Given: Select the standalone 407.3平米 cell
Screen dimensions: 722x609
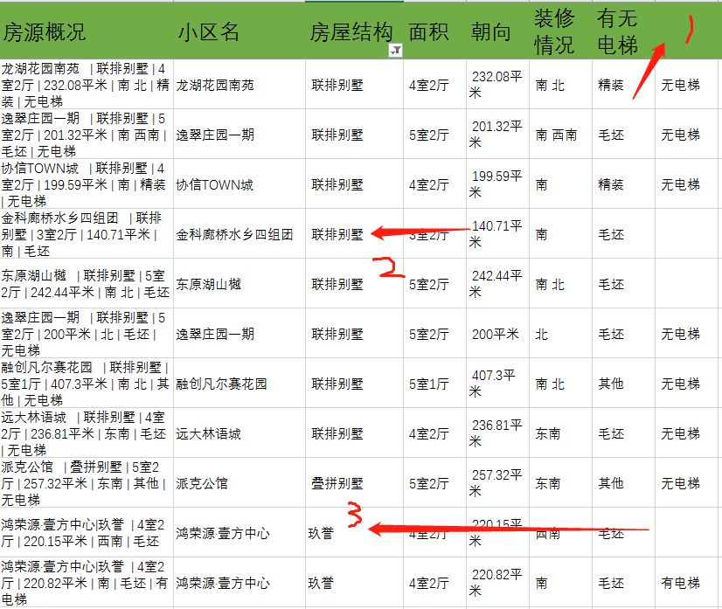Looking at the screenshot, I should pyautogui.click(x=497, y=383).
